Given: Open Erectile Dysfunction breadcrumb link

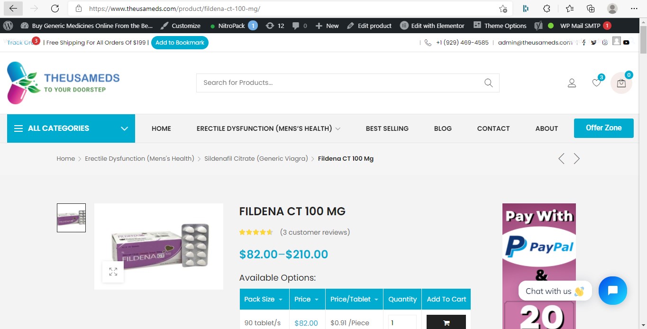Looking at the screenshot, I should 139,159.
